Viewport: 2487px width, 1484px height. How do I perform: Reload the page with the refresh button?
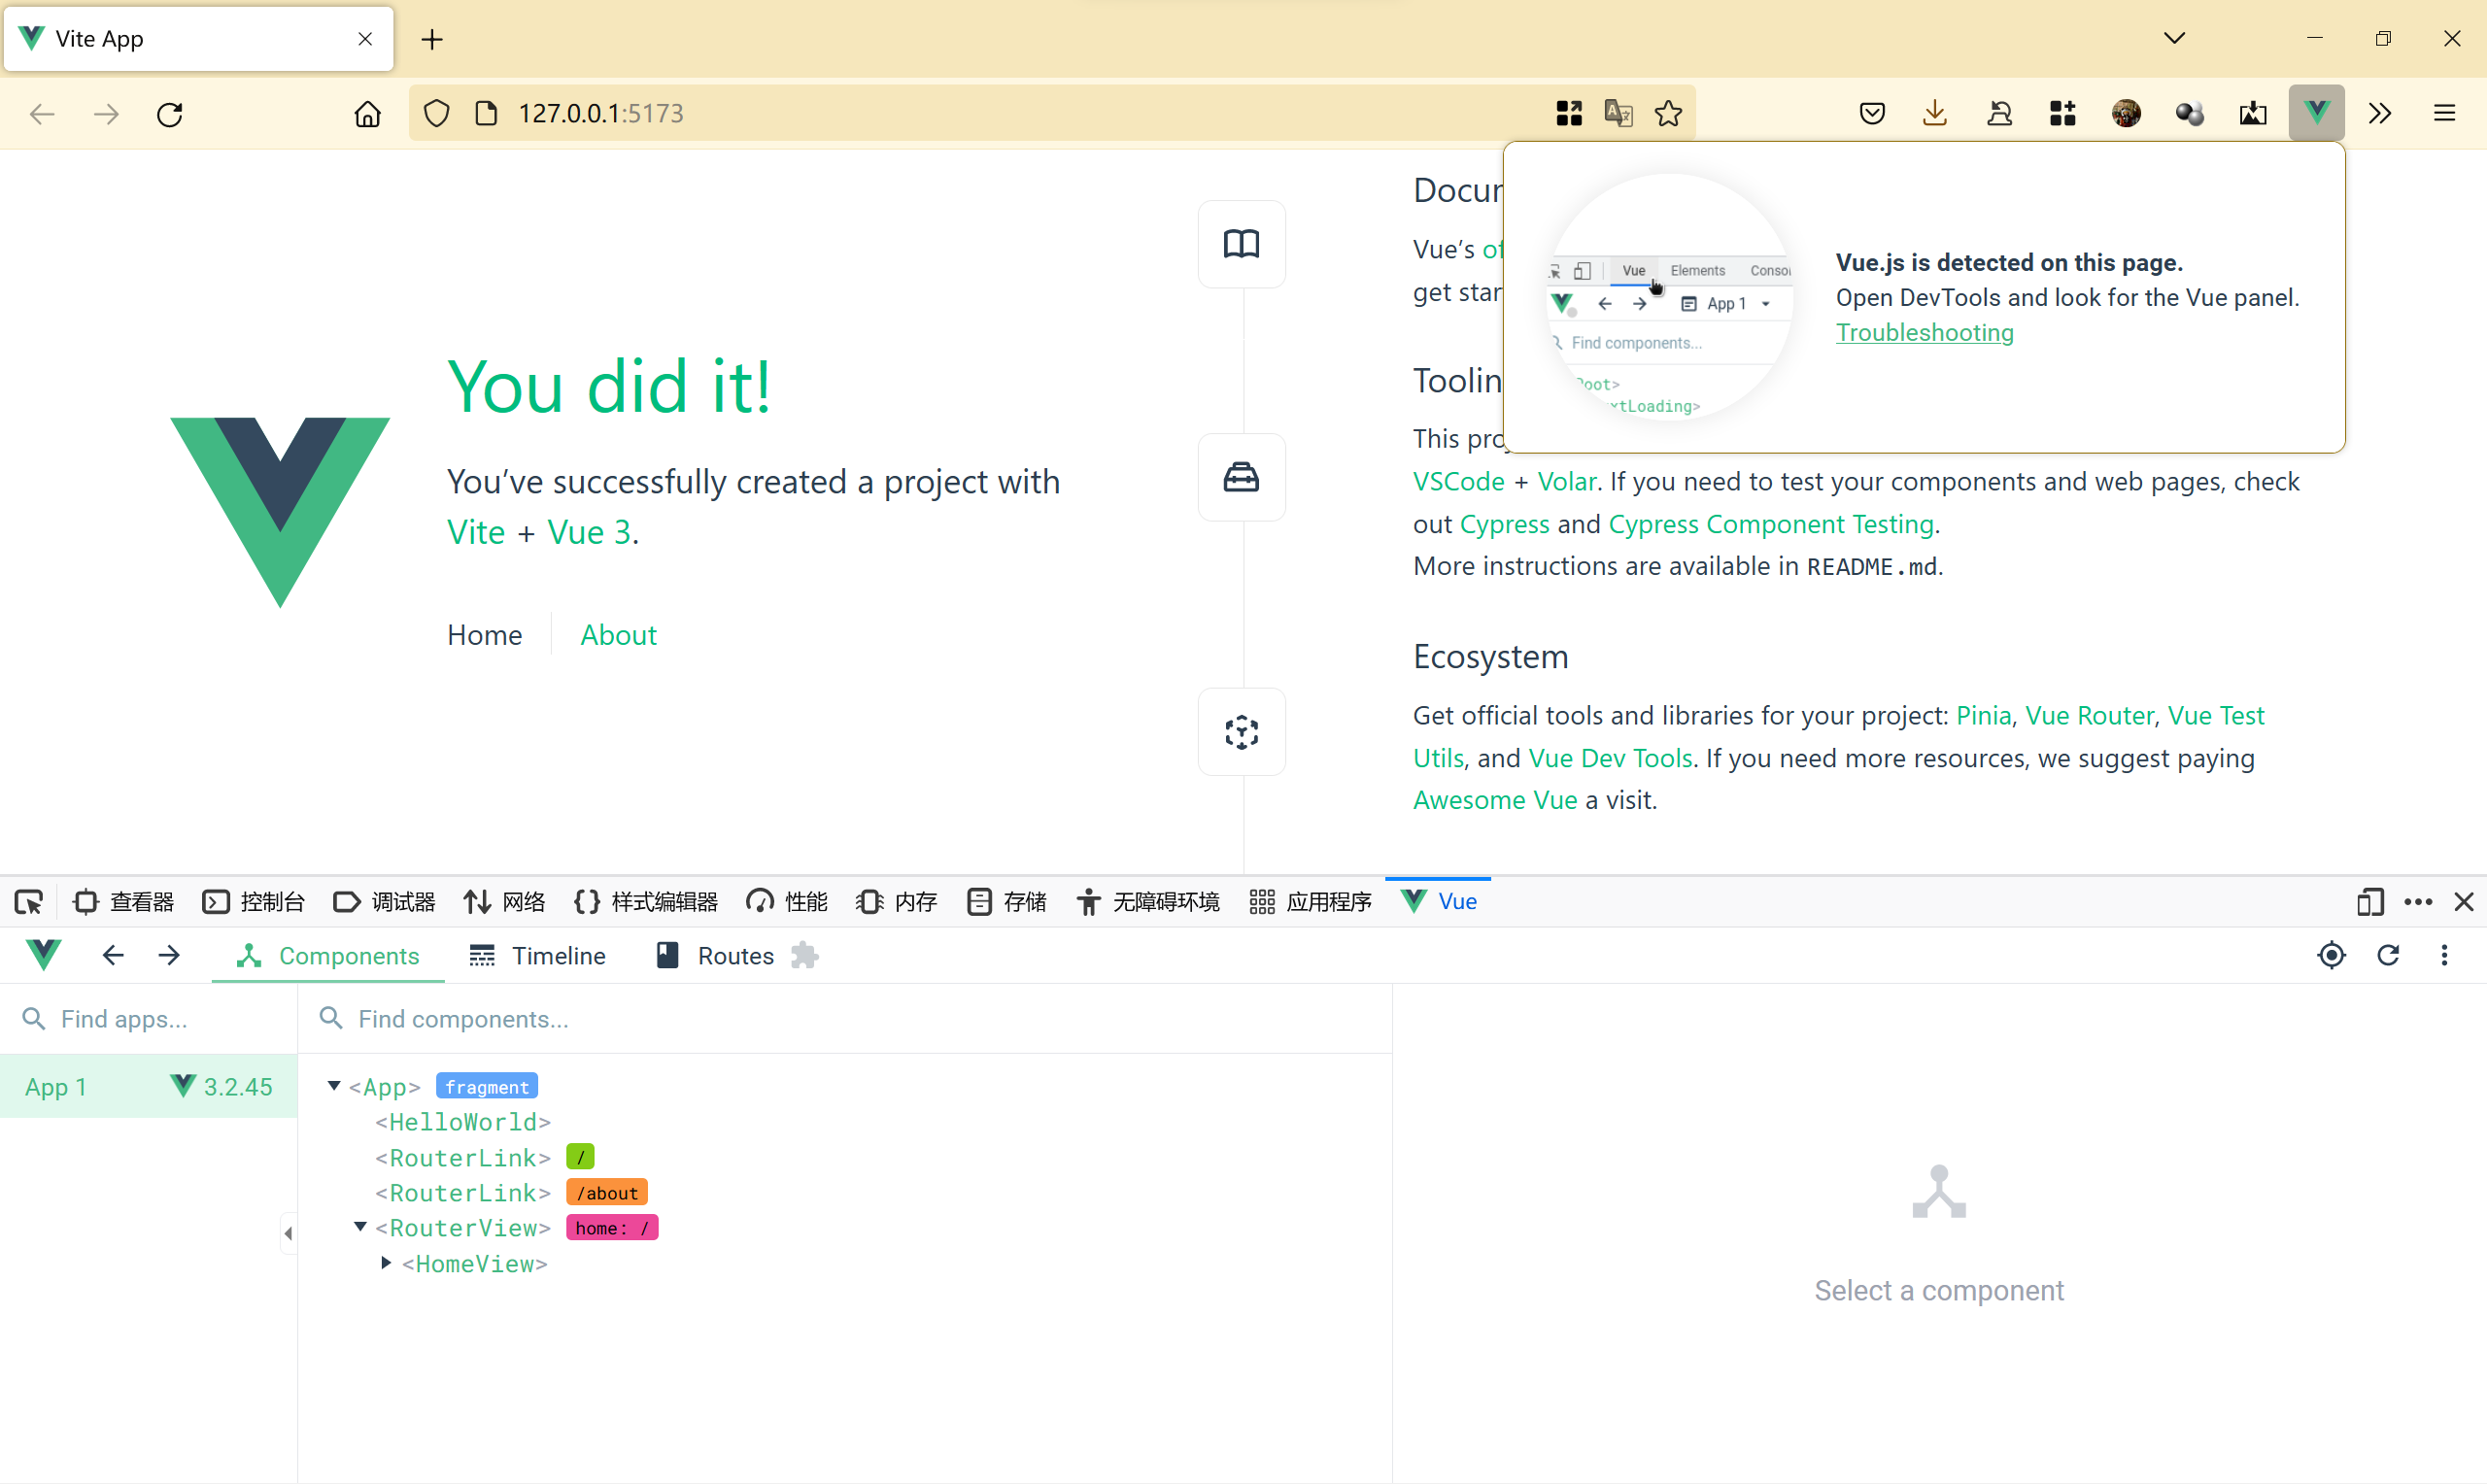pyautogui.click(x=170, y=114)
